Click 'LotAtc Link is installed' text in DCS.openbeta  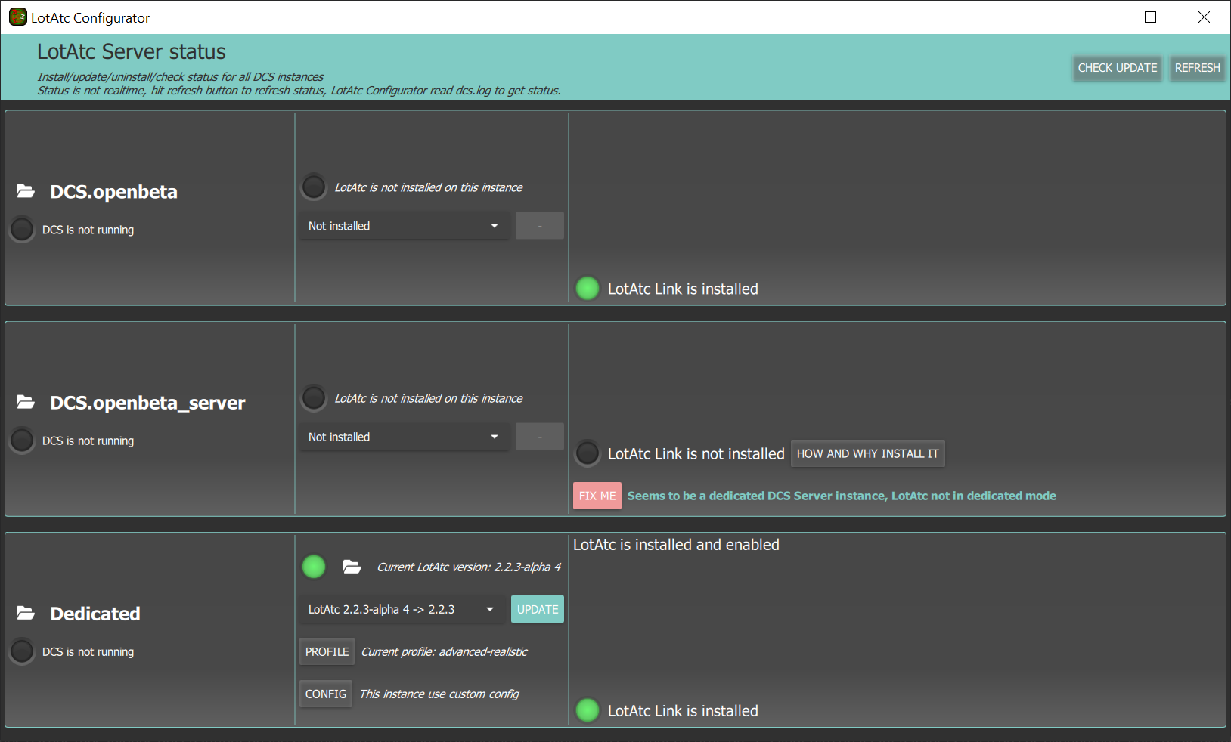[x=683, y=289]
